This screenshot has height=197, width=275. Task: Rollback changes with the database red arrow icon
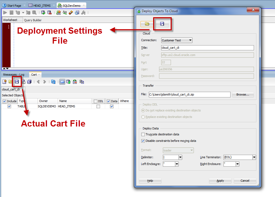[49, 13]
